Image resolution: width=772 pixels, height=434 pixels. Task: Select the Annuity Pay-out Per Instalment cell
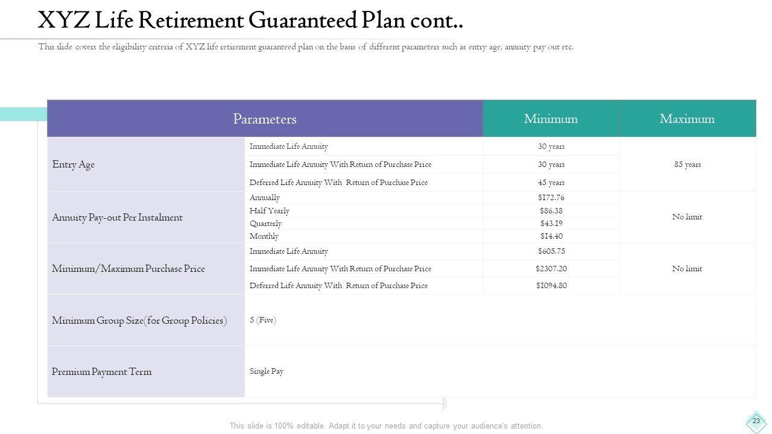tap(117, 217)
